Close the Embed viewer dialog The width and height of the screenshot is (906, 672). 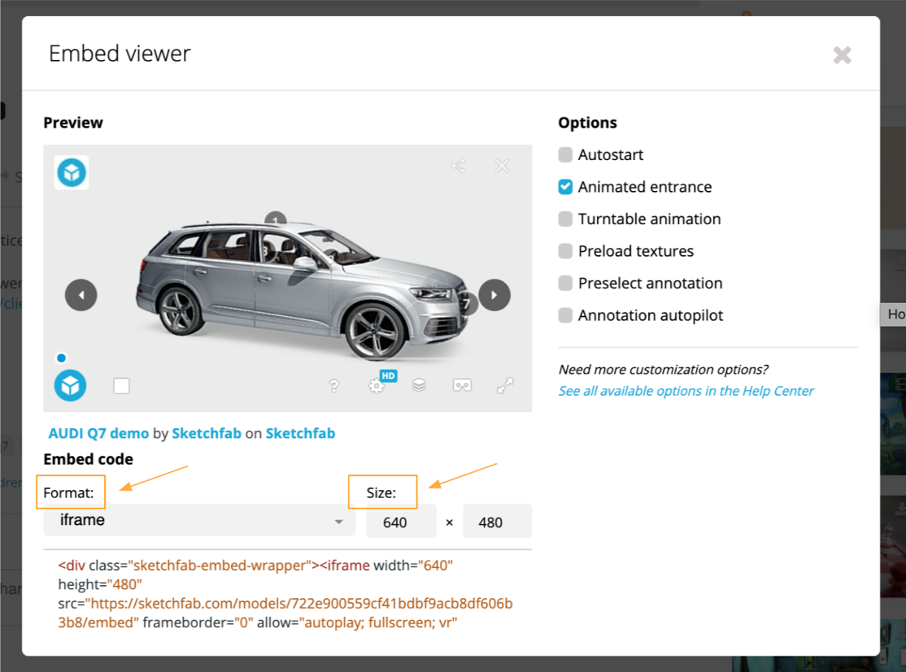pyautogui.click(x=842, y=55)
